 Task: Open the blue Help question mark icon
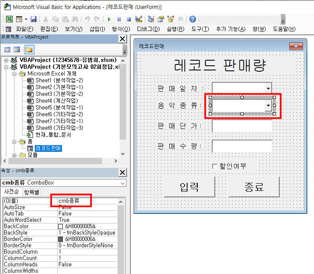(193, 19)
